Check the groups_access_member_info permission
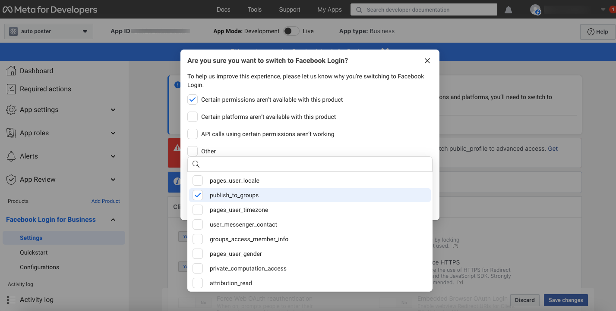Image resolution: width=616 pixels, height=311 pixels. [198, 239]
